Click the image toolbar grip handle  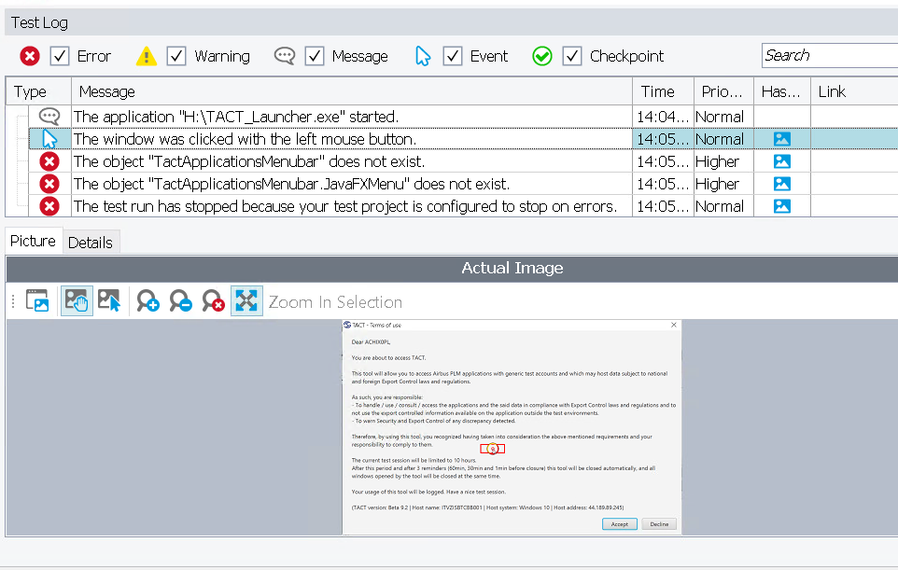[13, 300]
